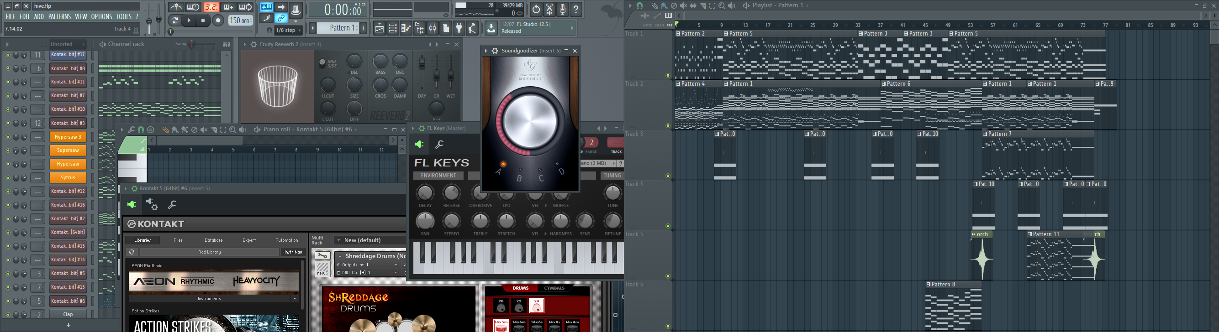This screenshot has width=1219, height=332.
Task: Open playlist view toolbar icon
Action: click(x=379, y=29)
